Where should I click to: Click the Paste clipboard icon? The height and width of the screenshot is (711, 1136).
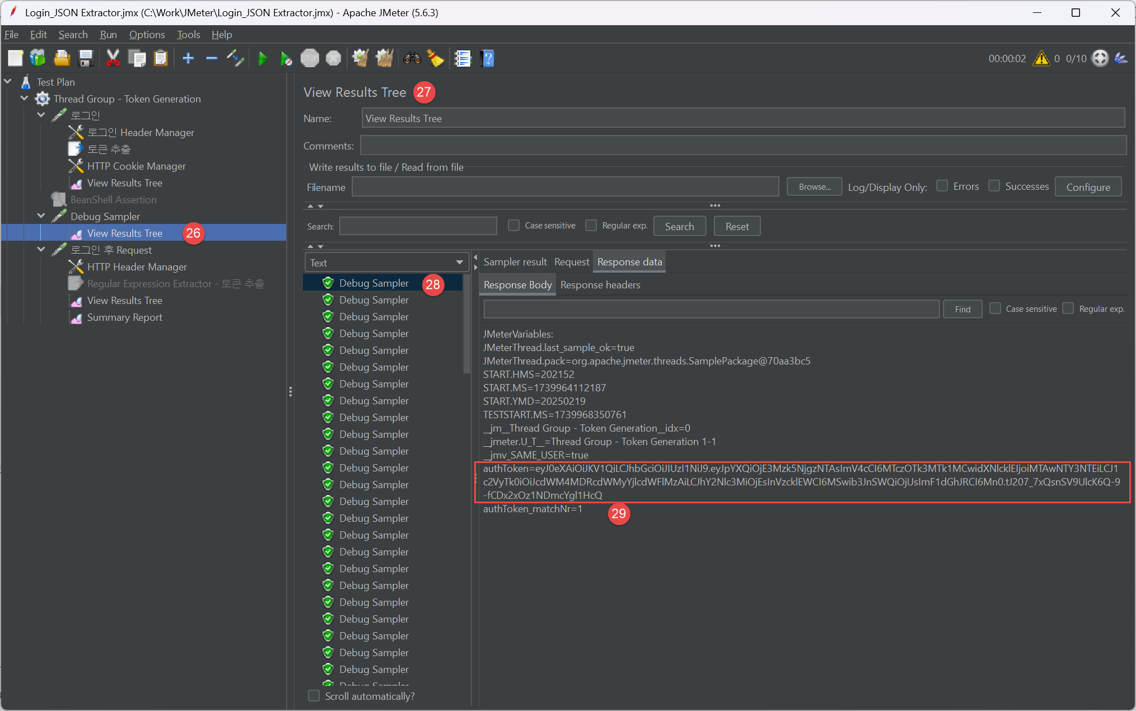161,58
